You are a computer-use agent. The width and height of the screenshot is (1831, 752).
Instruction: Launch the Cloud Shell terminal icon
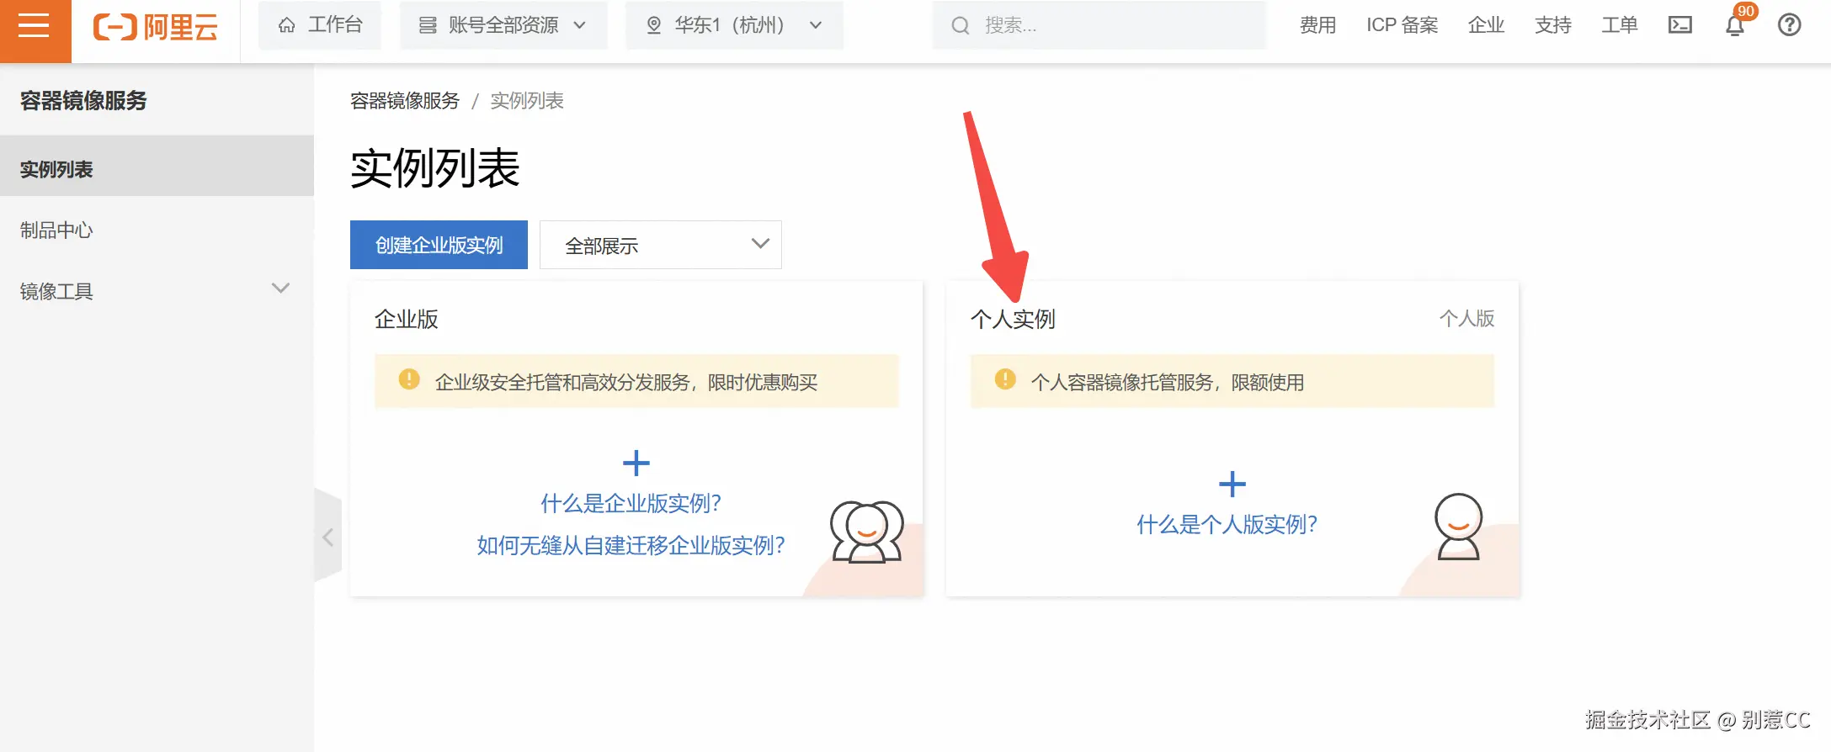point(1680,25)
